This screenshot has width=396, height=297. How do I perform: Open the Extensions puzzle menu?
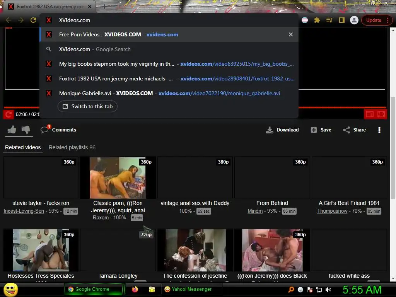pyautogui.click(x=317, y=20)
